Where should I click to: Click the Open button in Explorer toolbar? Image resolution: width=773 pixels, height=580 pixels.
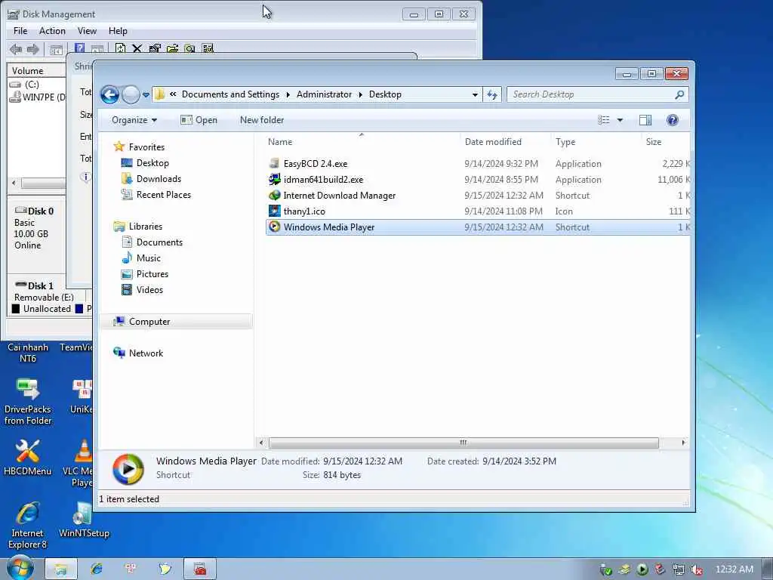coord(199,120)
